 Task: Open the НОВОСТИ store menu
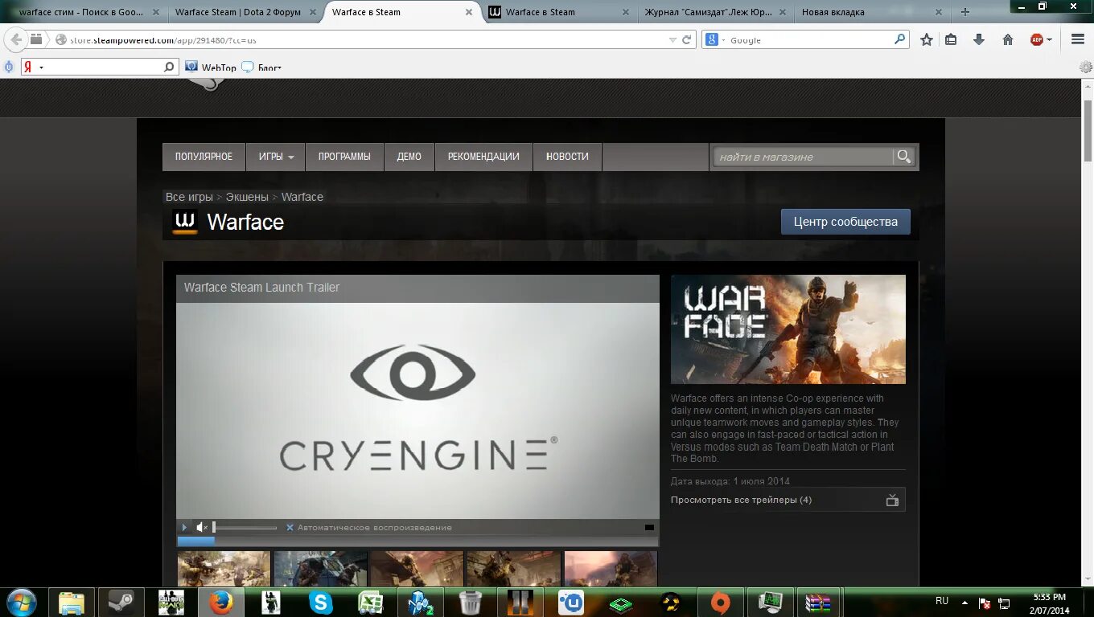[567, 157]
